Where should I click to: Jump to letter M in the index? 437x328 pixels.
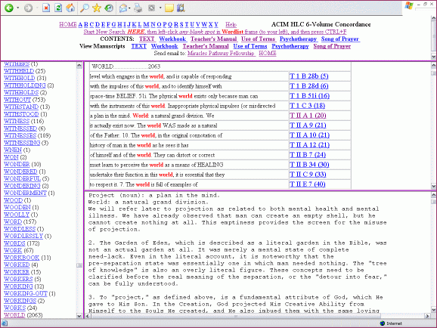[x=146, y=24]
